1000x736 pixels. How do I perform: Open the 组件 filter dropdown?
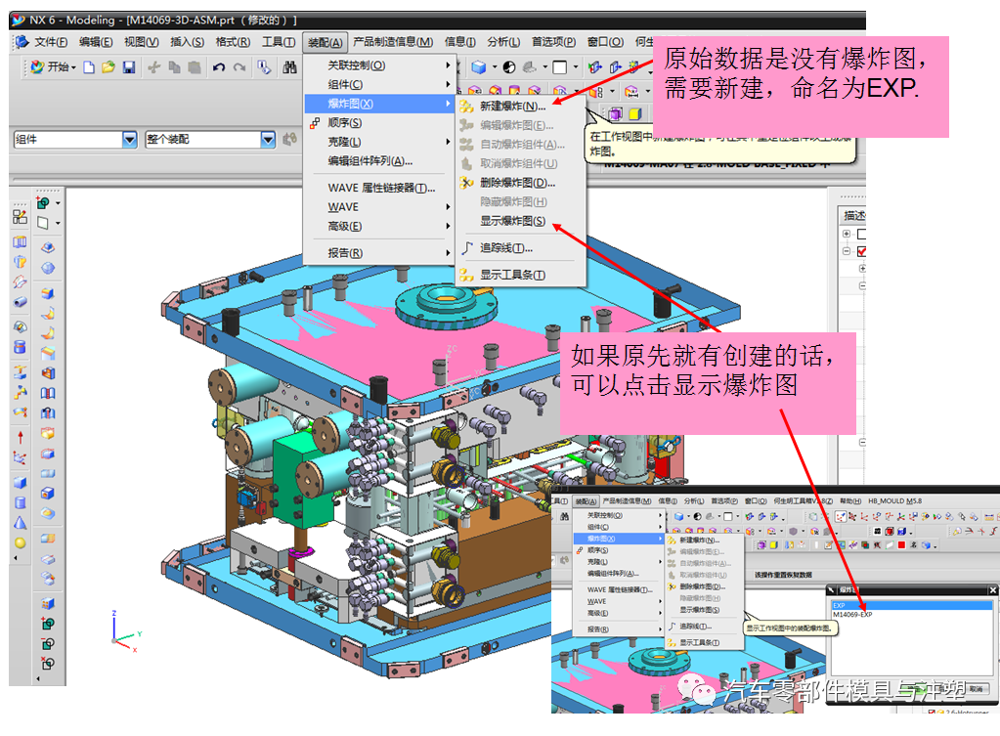point(129,139)
